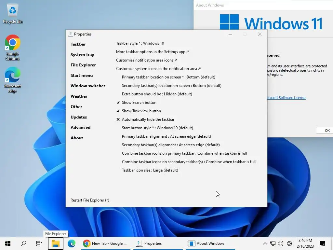
Task: Click Restart File Explorer (*) link
Action: pos(90,200)
